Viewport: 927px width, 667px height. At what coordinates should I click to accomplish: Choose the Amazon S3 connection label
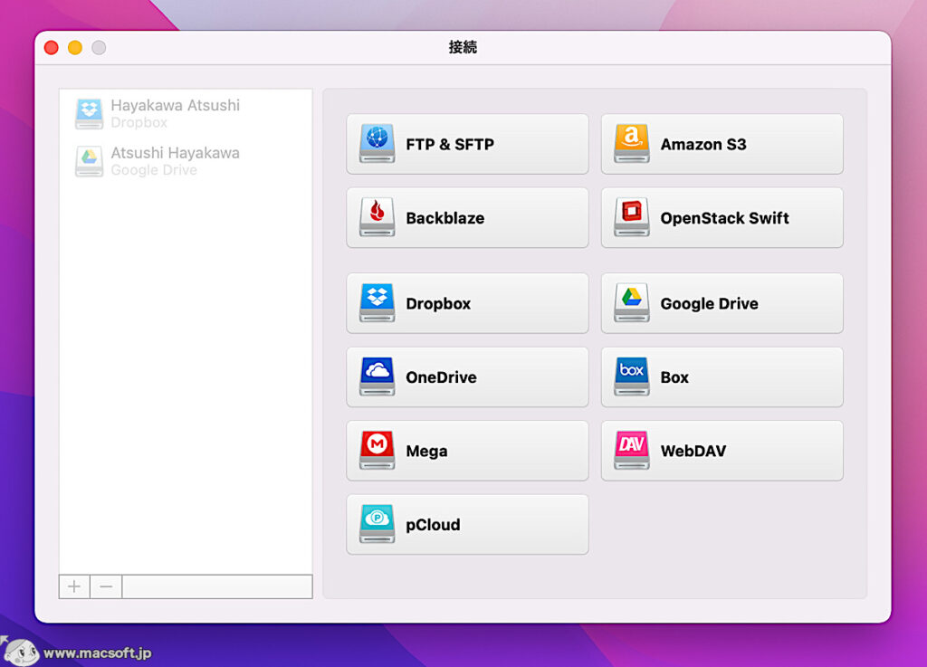pyautogui.click(x=702, y=145)
